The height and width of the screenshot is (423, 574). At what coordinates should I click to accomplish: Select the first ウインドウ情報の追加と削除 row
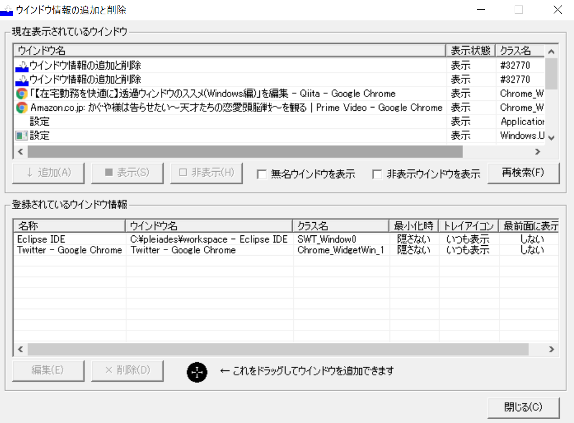[x=279, y=66]
